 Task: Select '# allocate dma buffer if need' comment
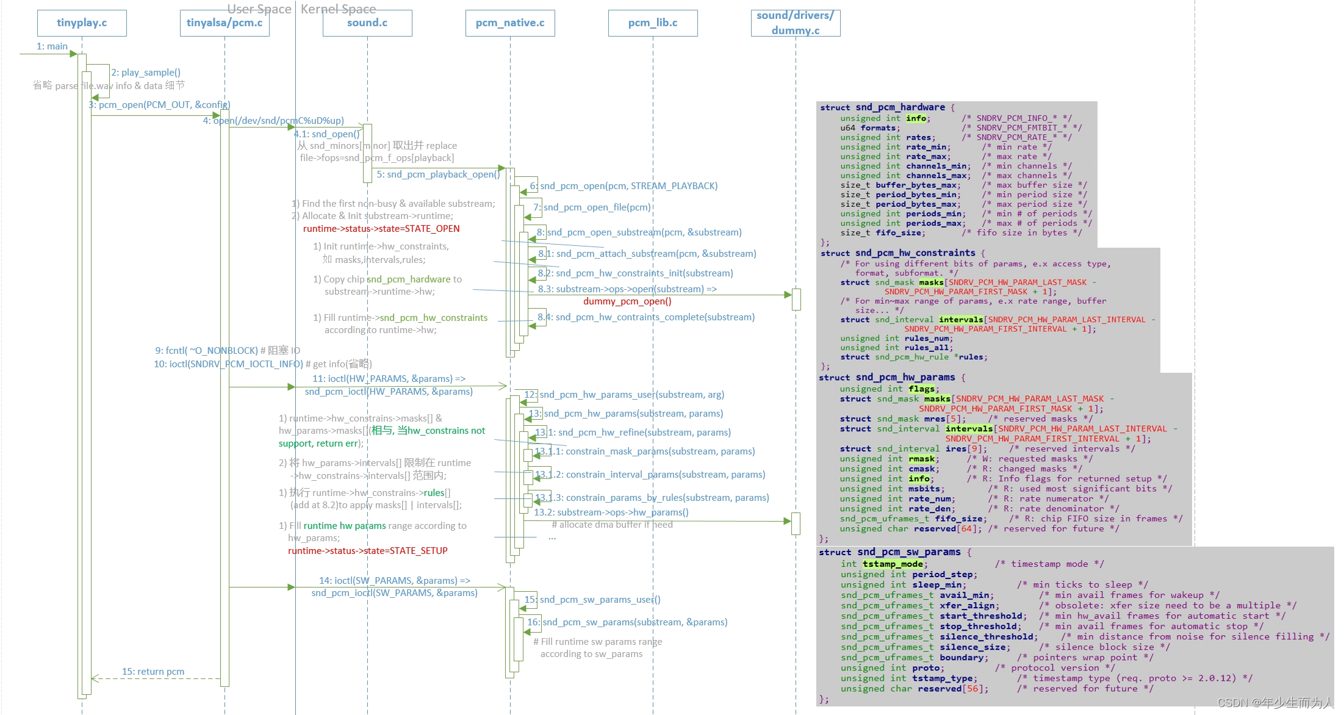click(613, 525)
